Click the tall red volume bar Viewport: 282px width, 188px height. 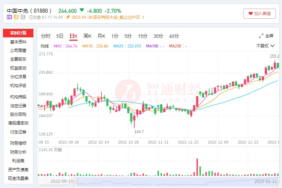(x=197, y=167)
